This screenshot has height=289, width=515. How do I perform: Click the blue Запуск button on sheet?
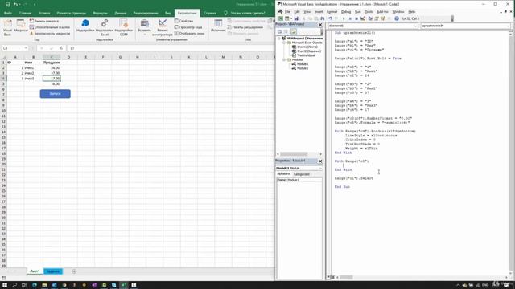pos(56,94)
